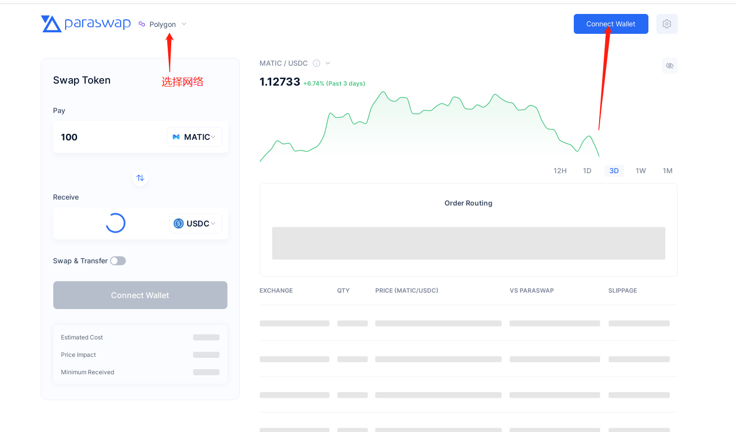Select the 1W chart range
The image size is (736, 432).
pos(641,171)
